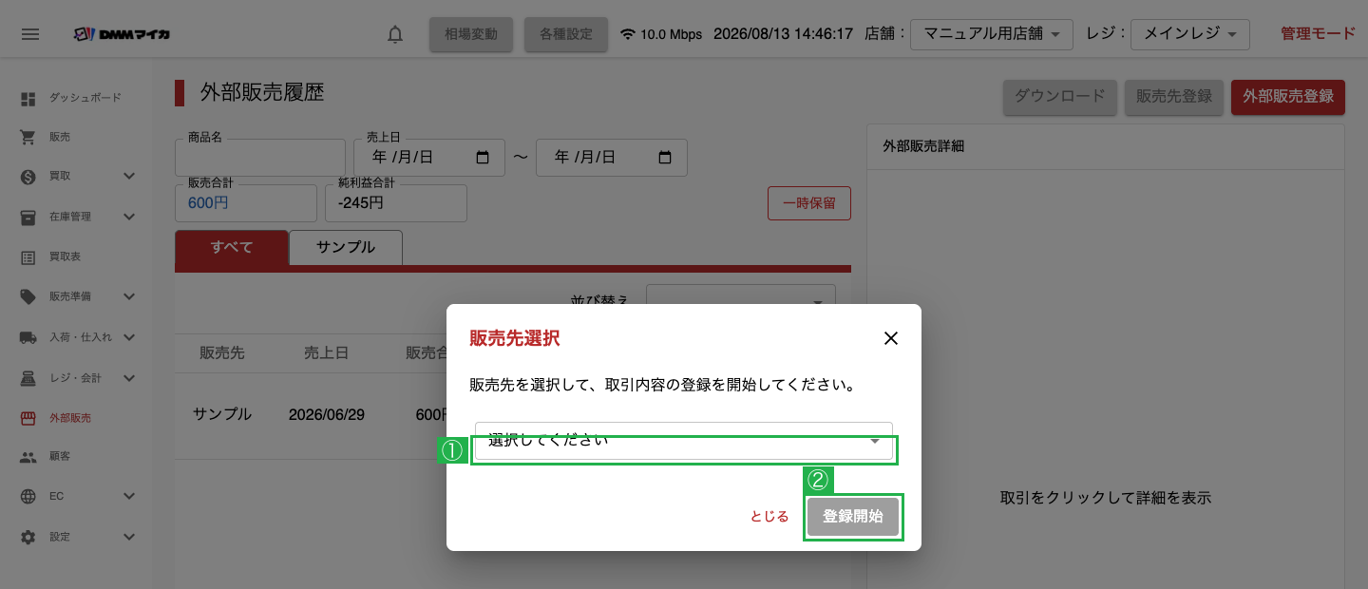Open the レジ メインレジ dropdown
This screenshot has width=1368, height=589.
click(1190, 34)
